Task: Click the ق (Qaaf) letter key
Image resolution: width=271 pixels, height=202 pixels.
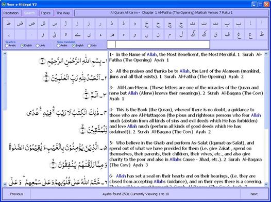Action: click(215, 34)
